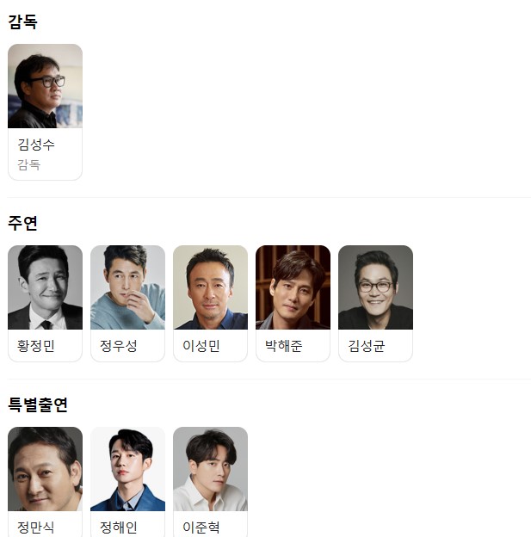Click the 특별출연 section heading
This screenshot has width=531, height=537.
(x=38, y=404)
